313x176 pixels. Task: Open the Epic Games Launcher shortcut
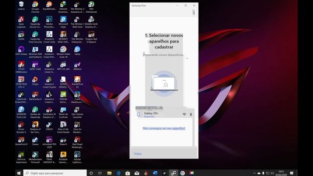point(77,112)
